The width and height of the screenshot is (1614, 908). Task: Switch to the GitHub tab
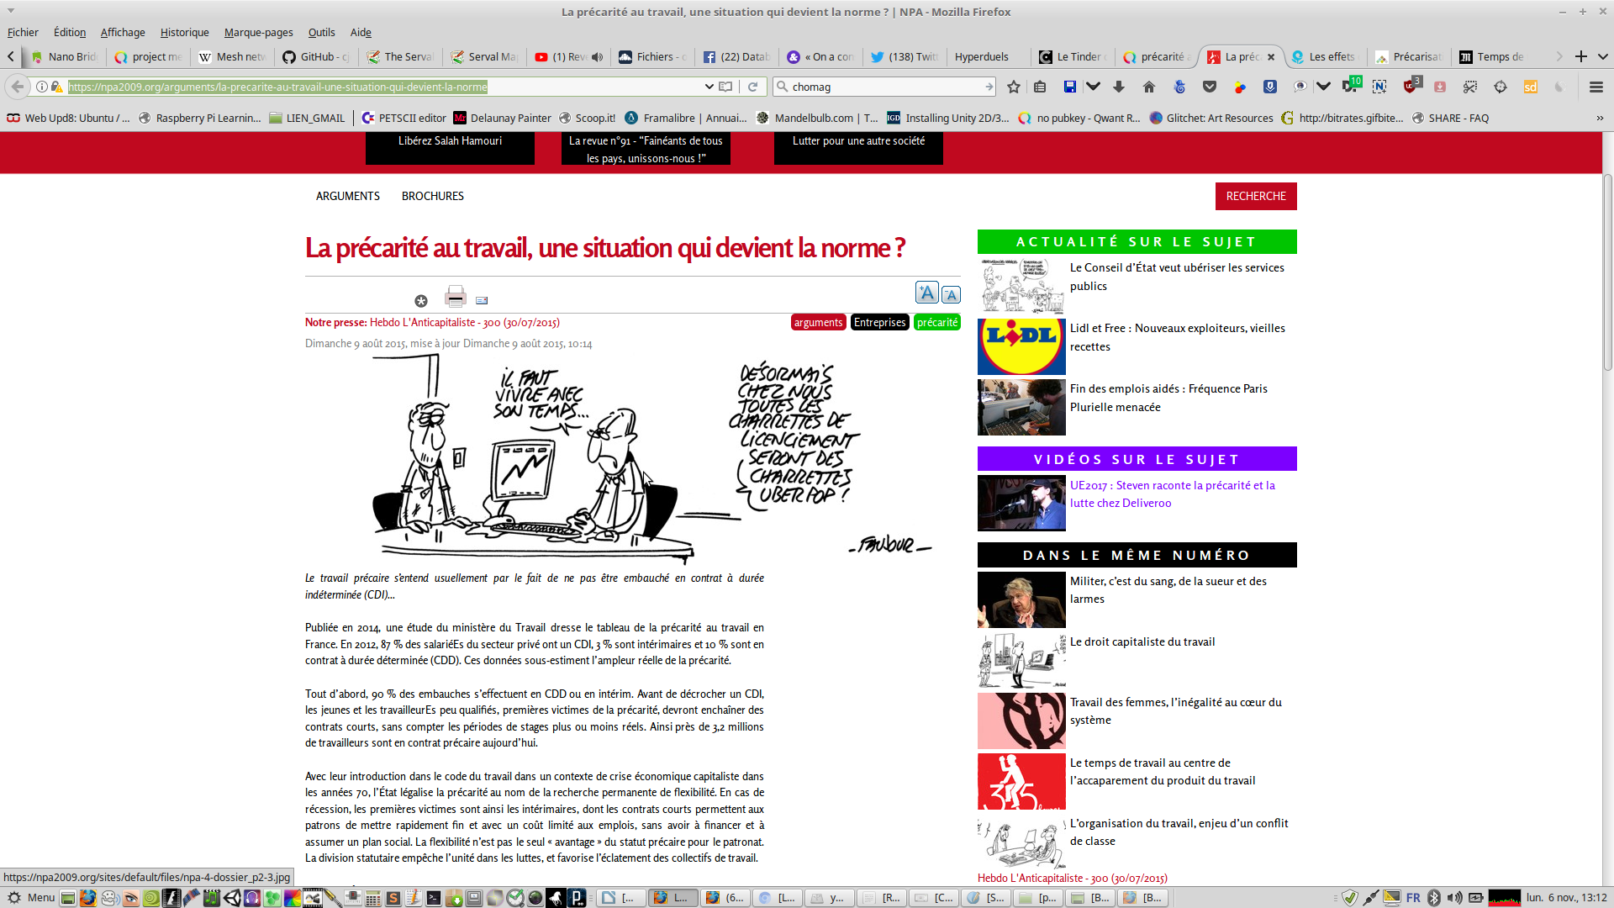[x=316, y=57]
